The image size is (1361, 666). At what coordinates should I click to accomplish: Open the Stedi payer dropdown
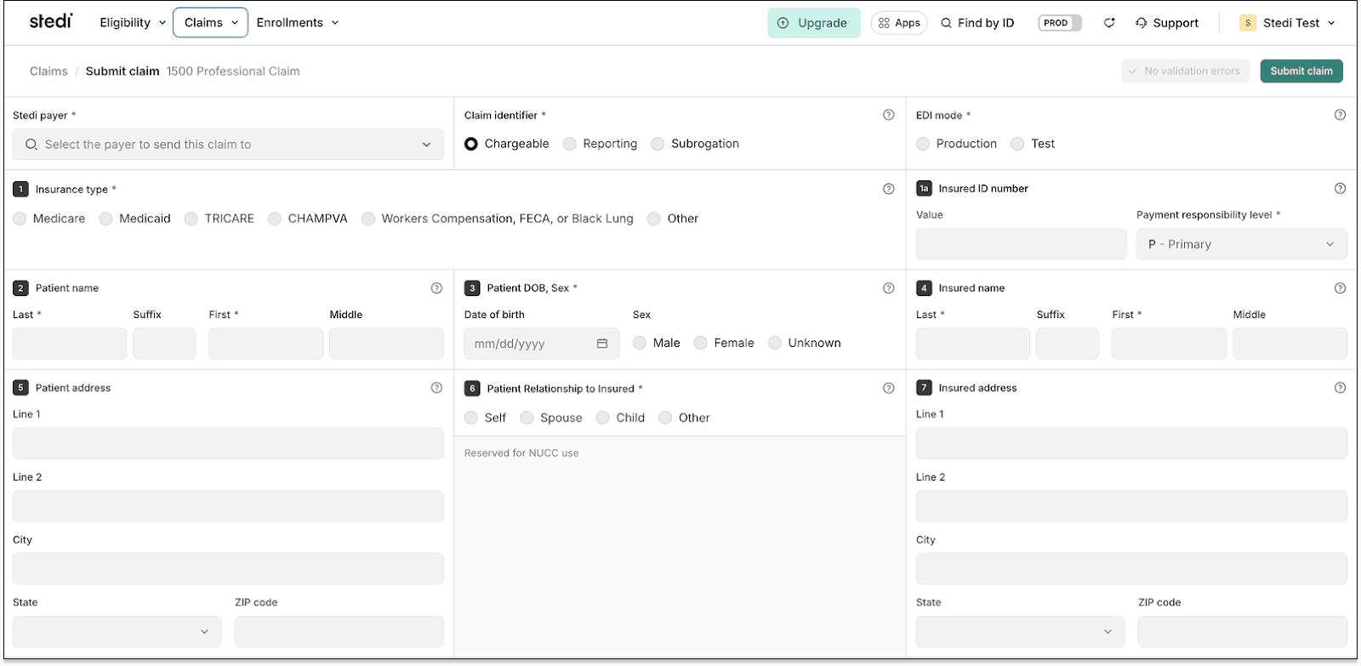(x=228, y=145)
